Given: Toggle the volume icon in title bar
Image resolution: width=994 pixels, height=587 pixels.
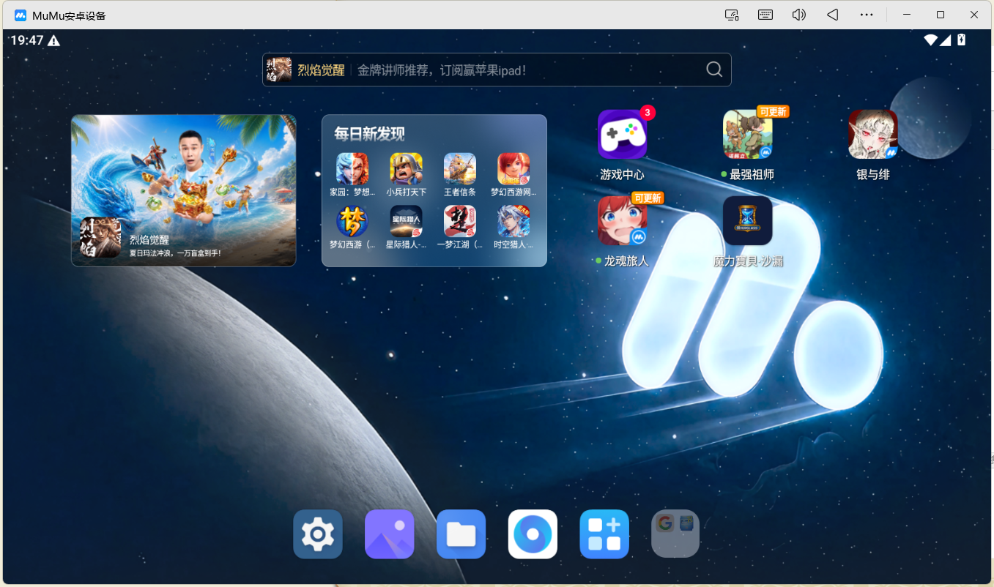Looking at the screenshot, I should pyautogui.click(x=799, y=15).
